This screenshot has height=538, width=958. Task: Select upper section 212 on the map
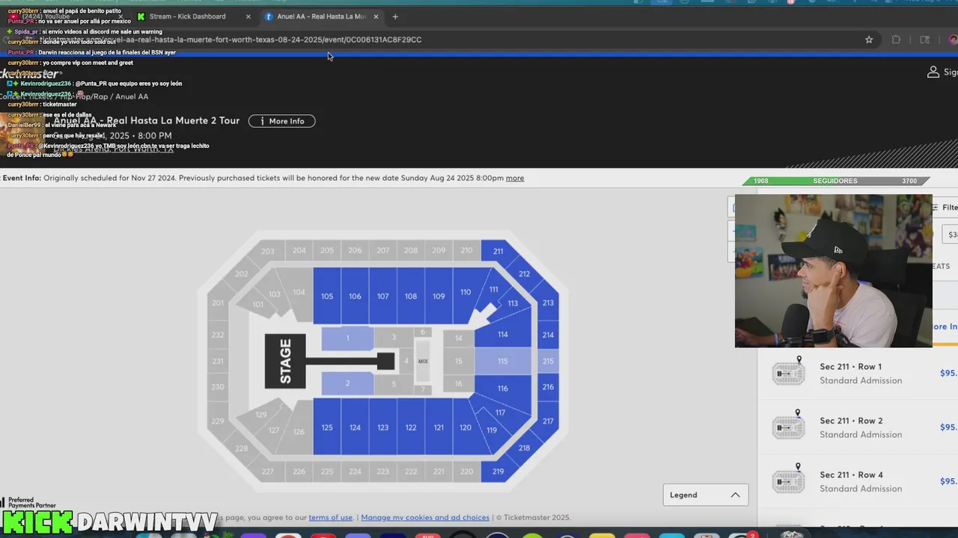(524, 273)
